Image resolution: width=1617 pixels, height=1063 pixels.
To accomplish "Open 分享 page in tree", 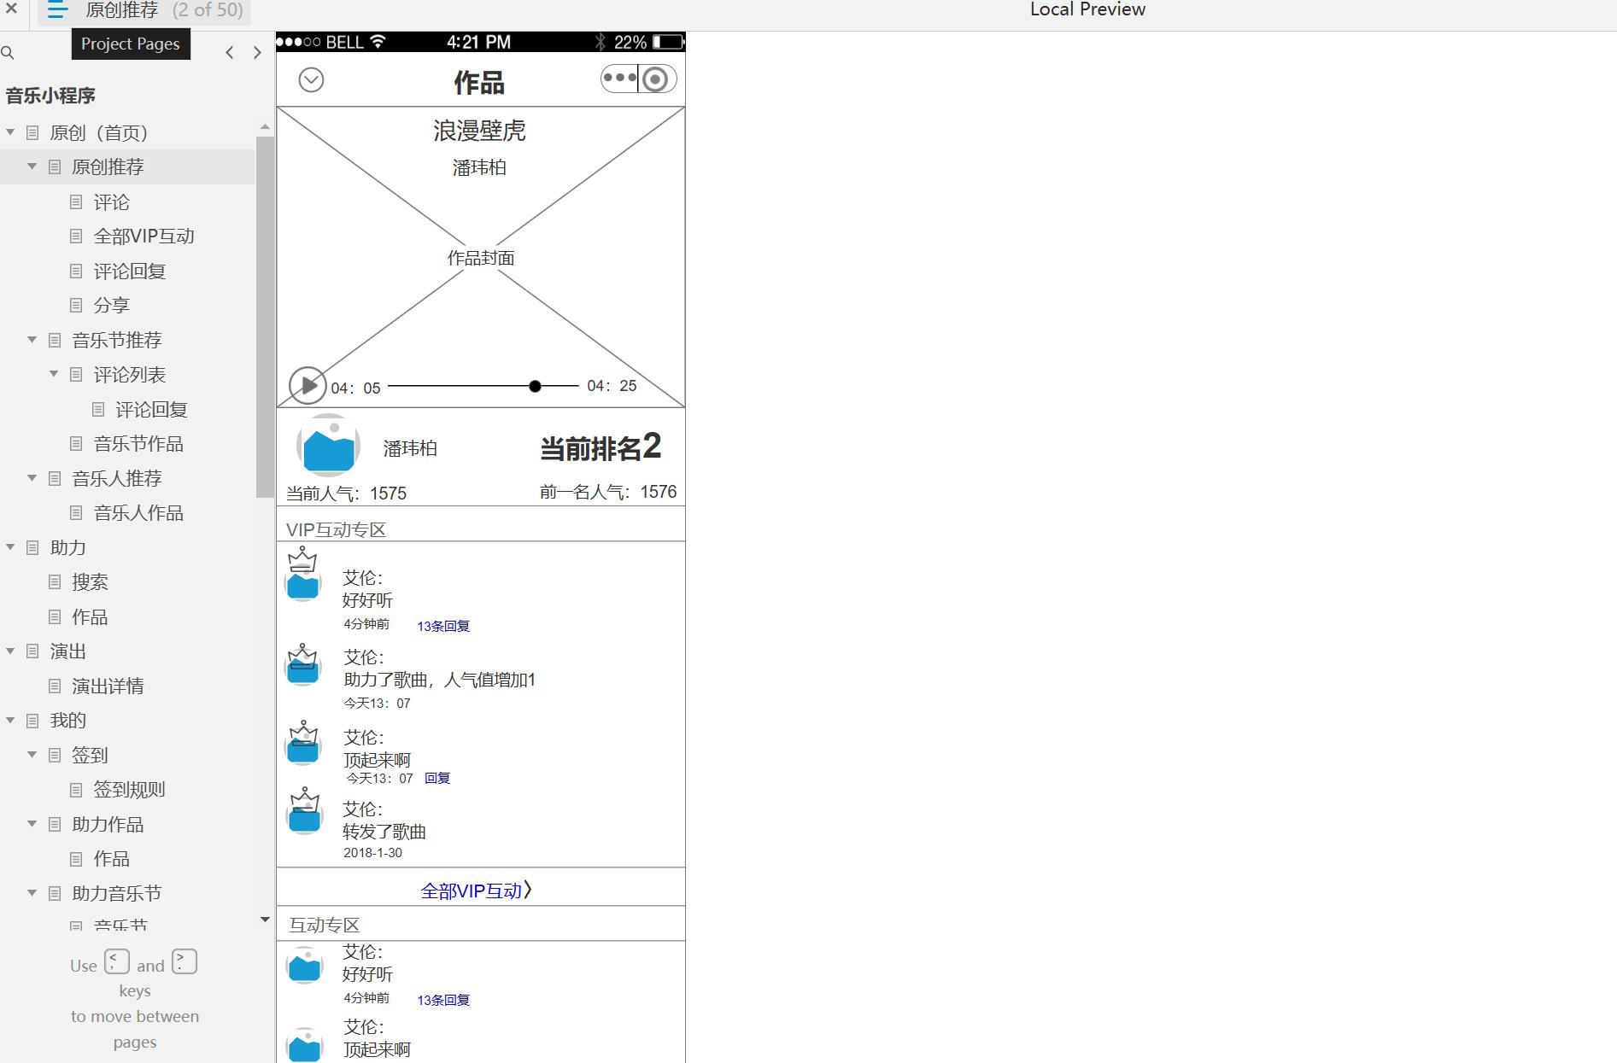I will point(112,306).
